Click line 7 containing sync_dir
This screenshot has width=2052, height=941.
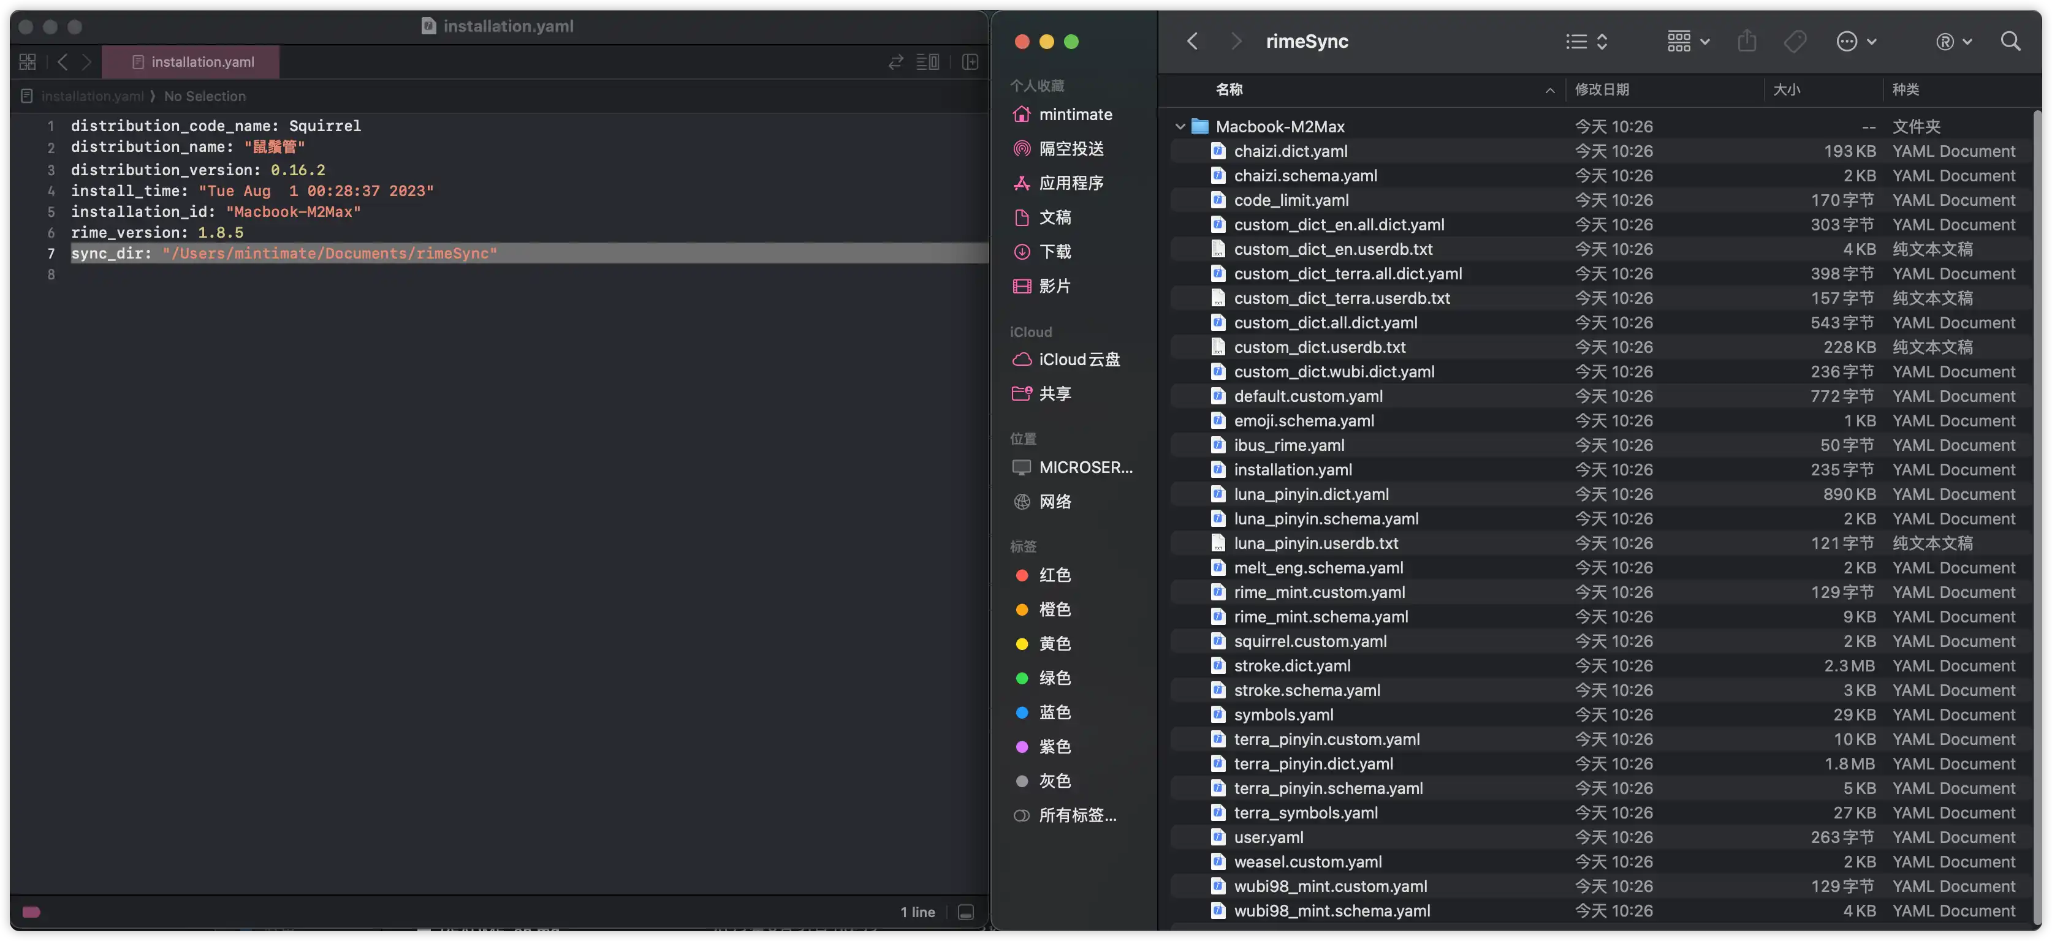click(529, 253)
